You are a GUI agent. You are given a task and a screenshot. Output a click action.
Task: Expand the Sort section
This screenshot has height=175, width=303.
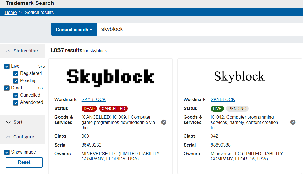tap(22, 122)
